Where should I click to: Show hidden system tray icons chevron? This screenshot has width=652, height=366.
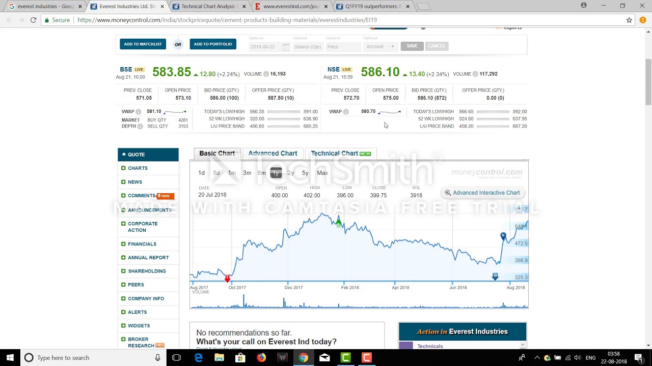[537, 358]
